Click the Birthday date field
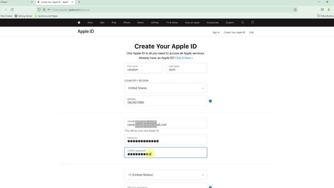 pyautogui.click(x=165, y=101)
